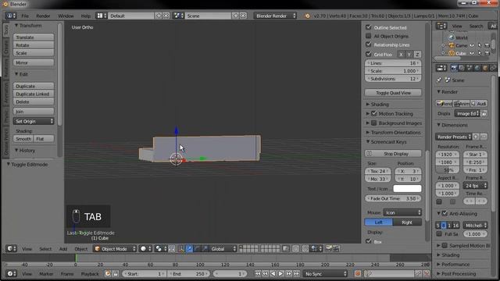Click the Toggle Quad View button
The width and height of the screenshot is (500, 281).
click(x=393, y=93)
